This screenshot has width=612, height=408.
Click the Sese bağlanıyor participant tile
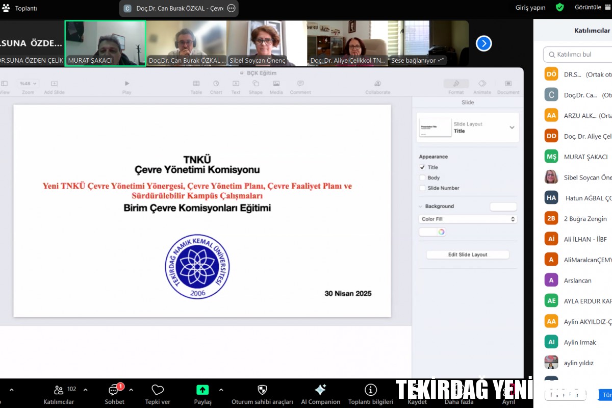click(428, 43)
